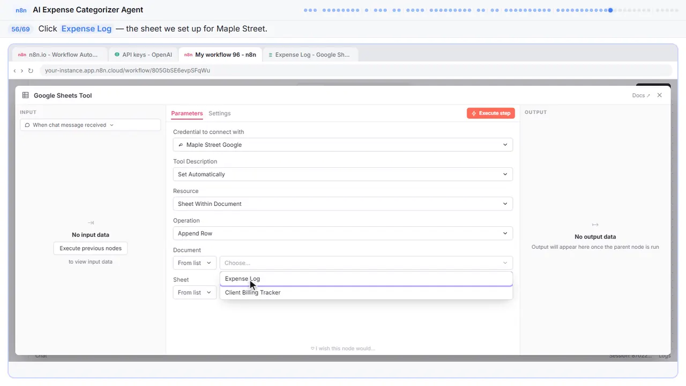This screenshot has height=386, width=686.
Task: Click the browser back arrow
Action: (x=15, y=70)
